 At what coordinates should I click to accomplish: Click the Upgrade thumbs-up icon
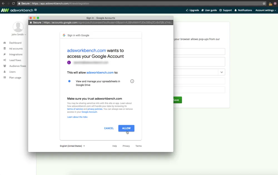tap(187, 10)
